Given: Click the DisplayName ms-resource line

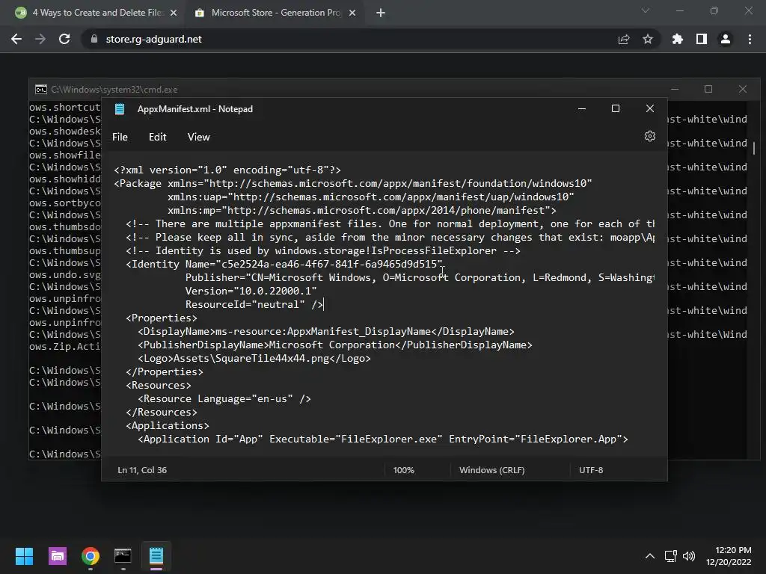Looking at the screenshot, I should (326, 331).
